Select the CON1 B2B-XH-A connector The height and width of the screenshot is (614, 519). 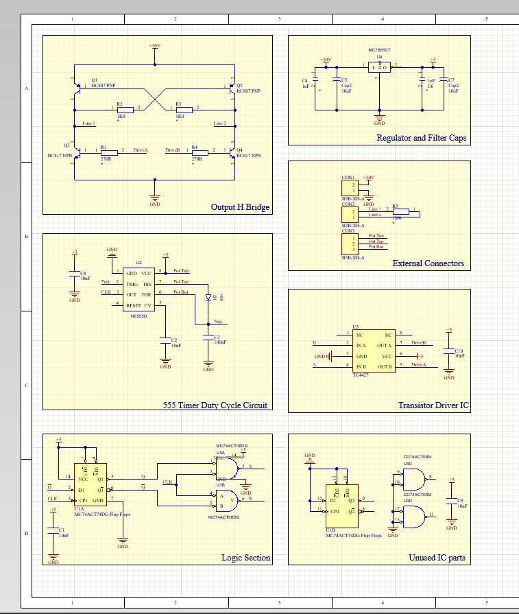[x=349, y=189]
